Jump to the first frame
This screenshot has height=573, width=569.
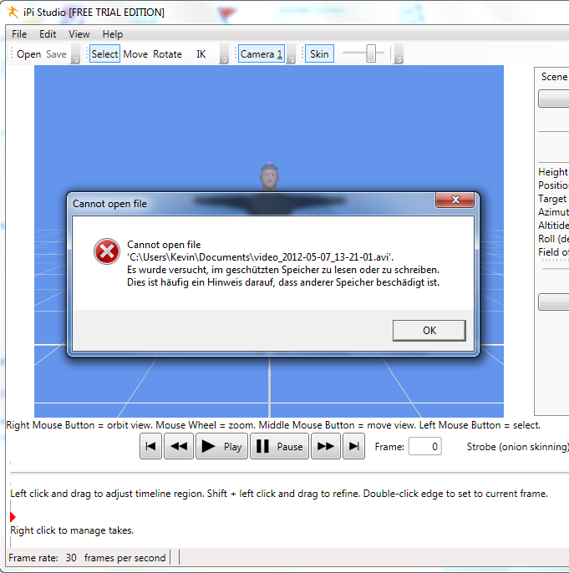click(x=150, y=446)
